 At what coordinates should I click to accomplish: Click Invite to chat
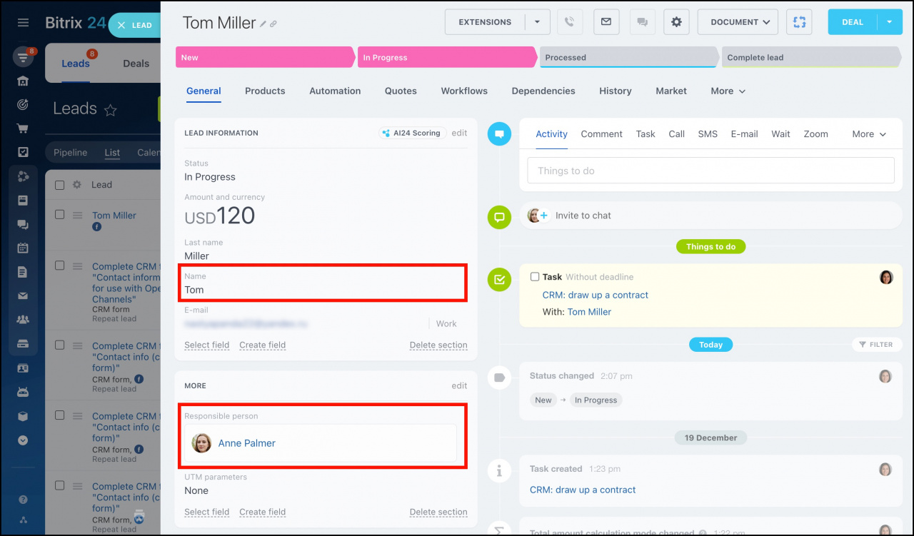pyautogui.click(x=583, y=216)
